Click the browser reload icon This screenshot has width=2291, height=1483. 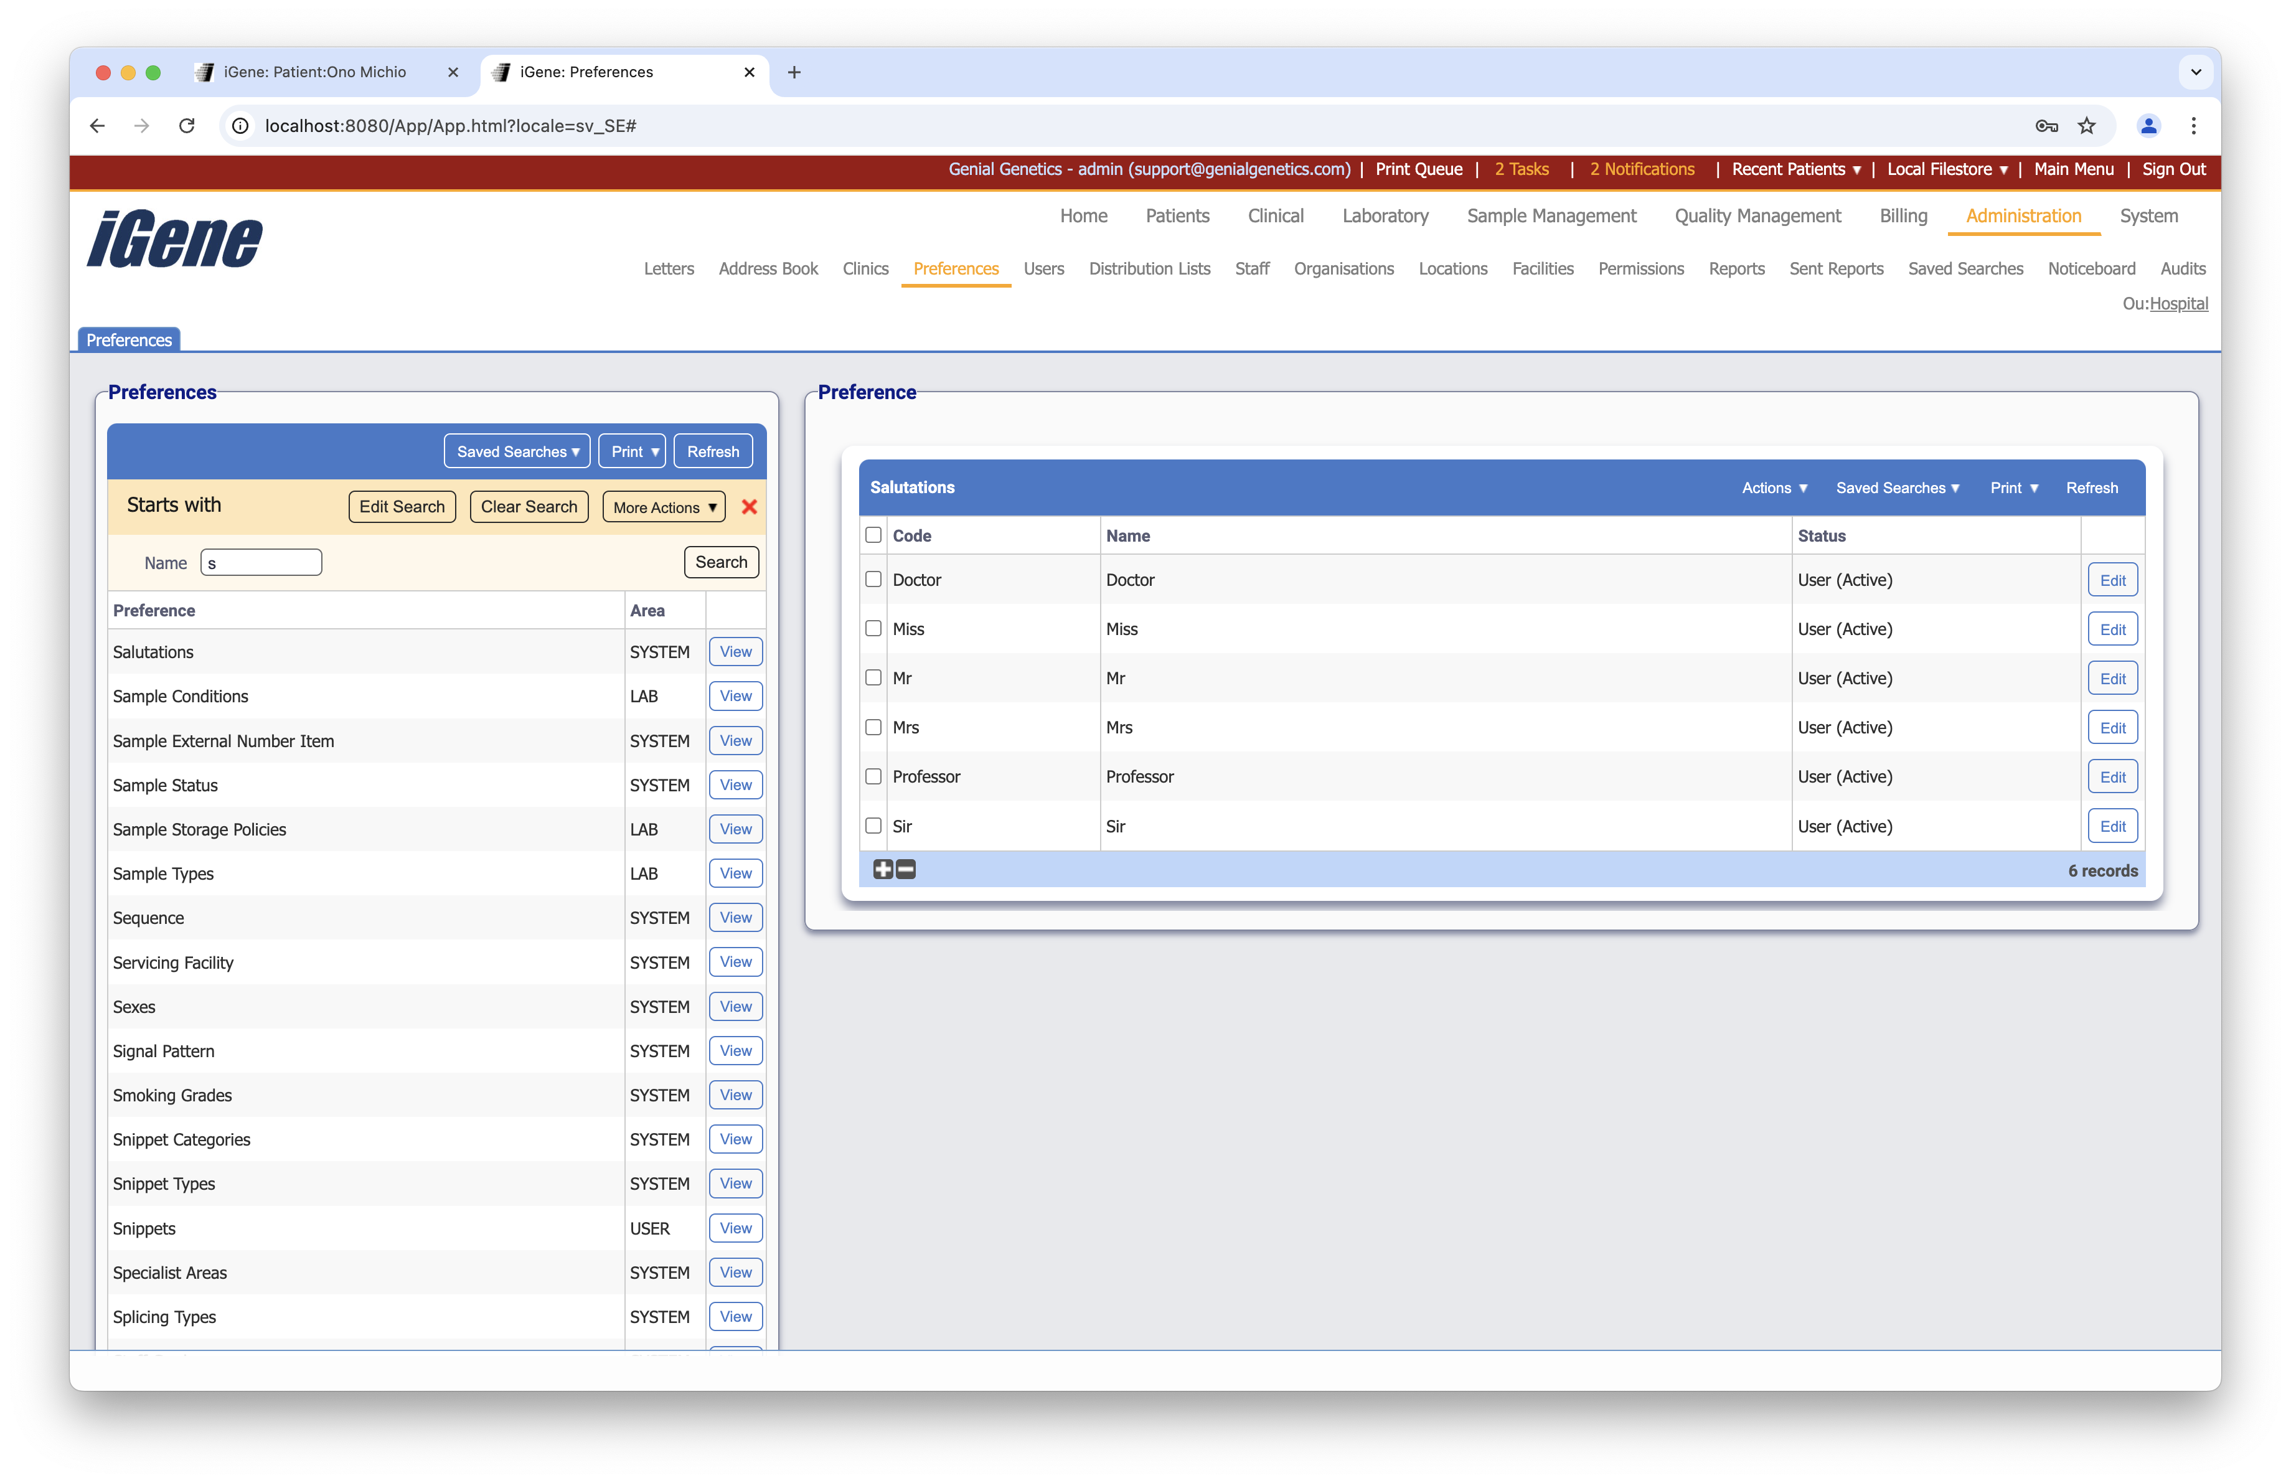187,126
